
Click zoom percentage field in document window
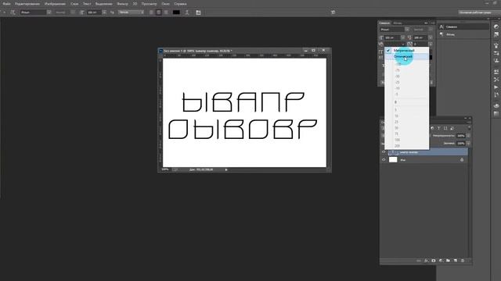click(x=165, y=169)
